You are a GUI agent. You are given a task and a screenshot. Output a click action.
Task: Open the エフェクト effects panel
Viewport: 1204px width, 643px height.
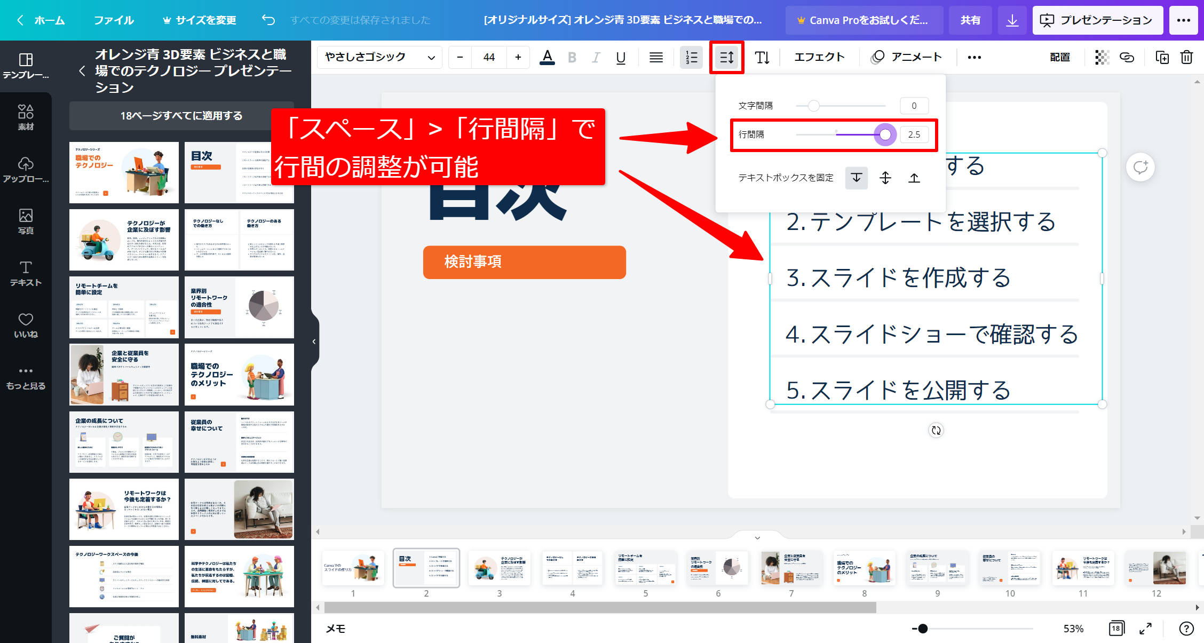(819, 57)
